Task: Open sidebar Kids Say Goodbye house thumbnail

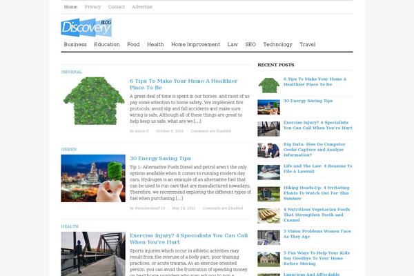Action: [269, 259]
